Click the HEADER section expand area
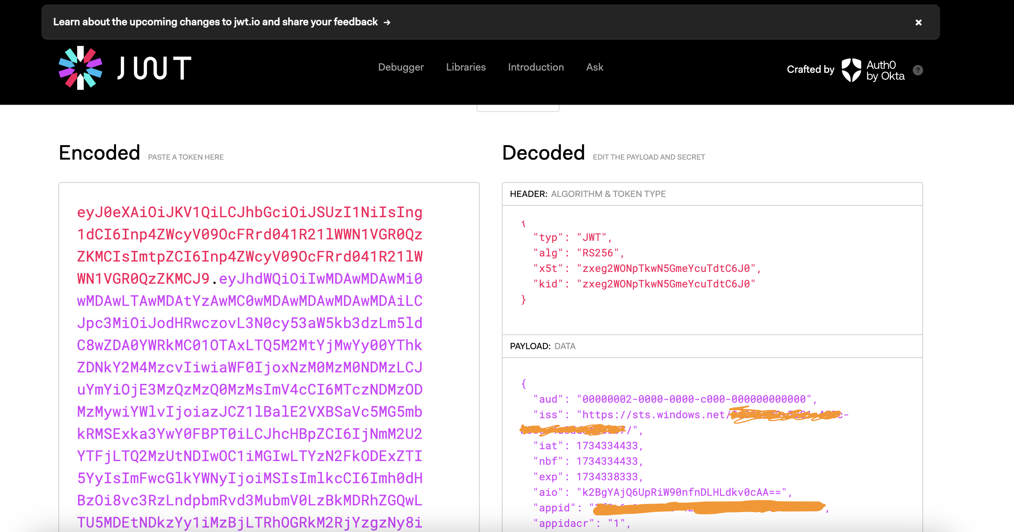This screenshot has width=1014, height=532. [712, 194]
